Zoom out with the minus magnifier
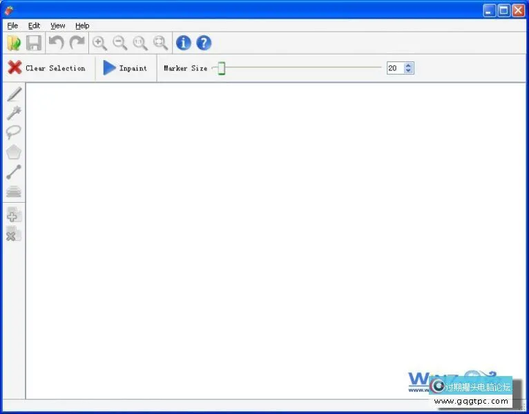Image resolution: width=529 pixels, height=414 pixels. pos(119,43)
